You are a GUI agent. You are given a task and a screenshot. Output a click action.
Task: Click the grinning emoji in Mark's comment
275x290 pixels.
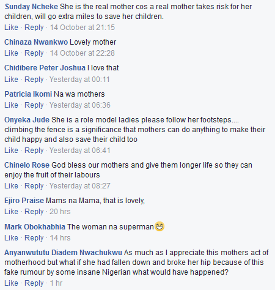[159, 226]
